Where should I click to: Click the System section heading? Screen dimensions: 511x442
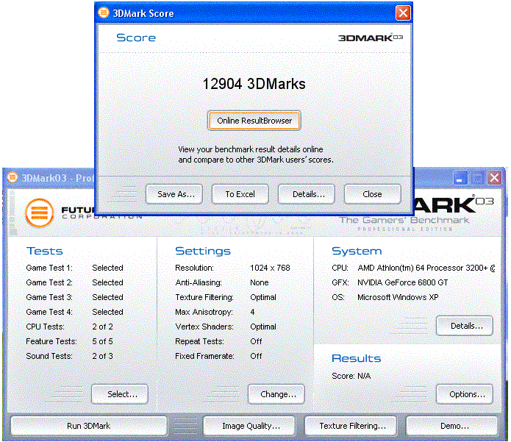[357, 251]
